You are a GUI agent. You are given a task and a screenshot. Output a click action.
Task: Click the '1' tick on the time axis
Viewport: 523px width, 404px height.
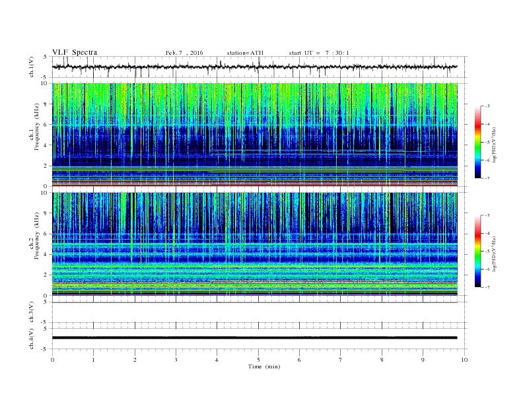point(93,360)
